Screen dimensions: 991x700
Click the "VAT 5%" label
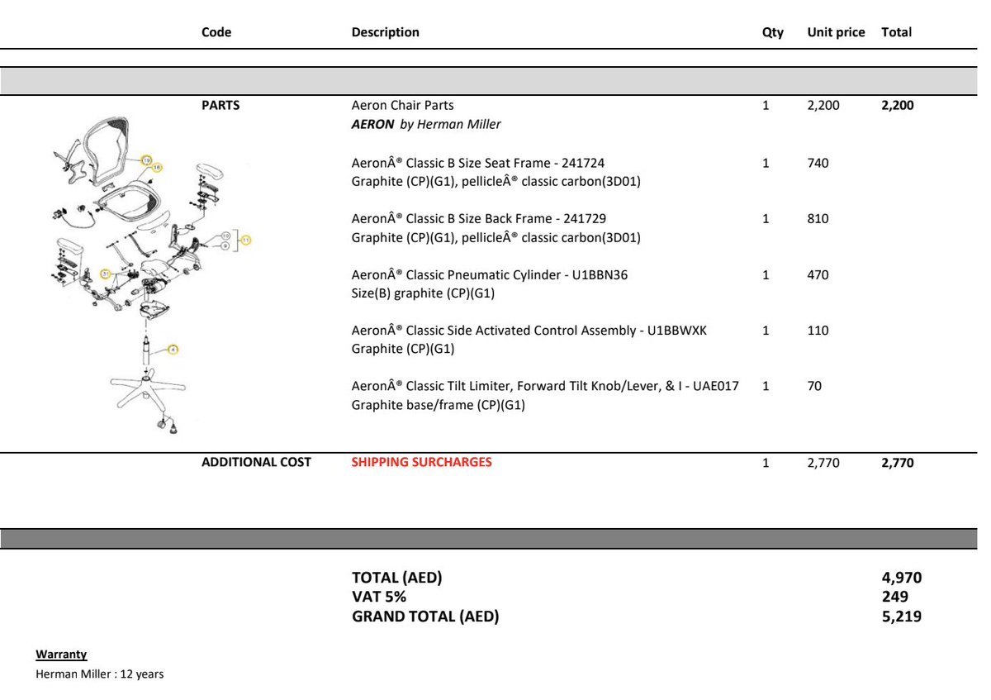click(379, 597)
